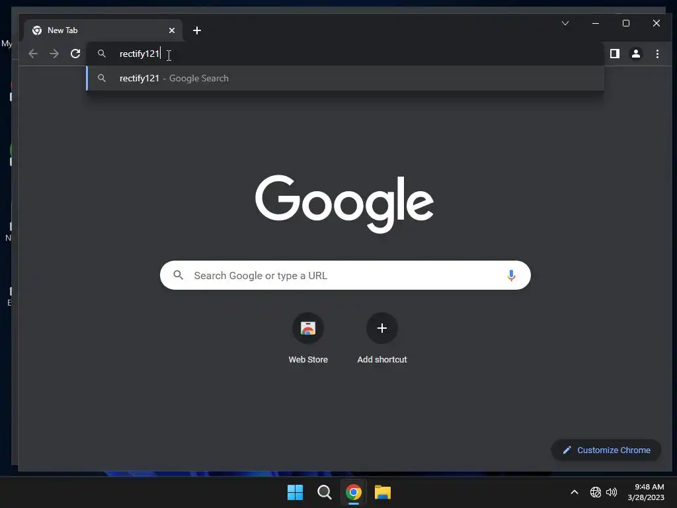Go back using the back arrow
Image resolution: width=677 pixels, height=508 pixels.
[33, 54]
